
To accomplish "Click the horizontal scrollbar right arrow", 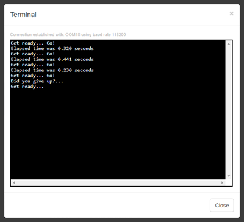I will coord(222,182).
